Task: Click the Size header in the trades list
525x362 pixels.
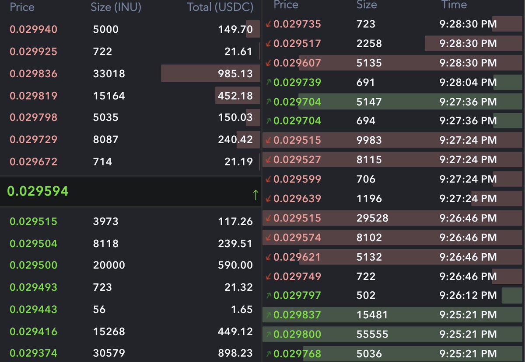Action: click(x=367, y=5)
